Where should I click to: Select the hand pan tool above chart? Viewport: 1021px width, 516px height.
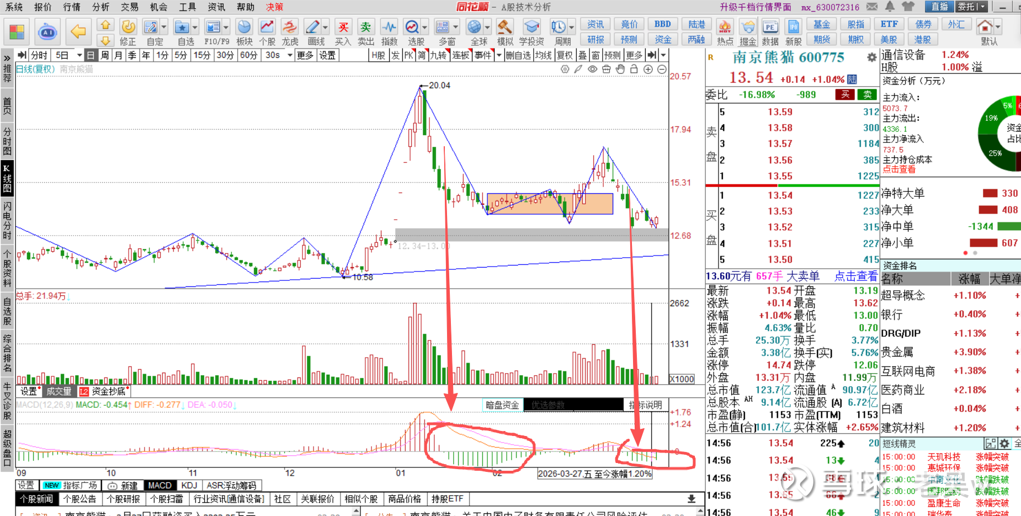(620, 70)
